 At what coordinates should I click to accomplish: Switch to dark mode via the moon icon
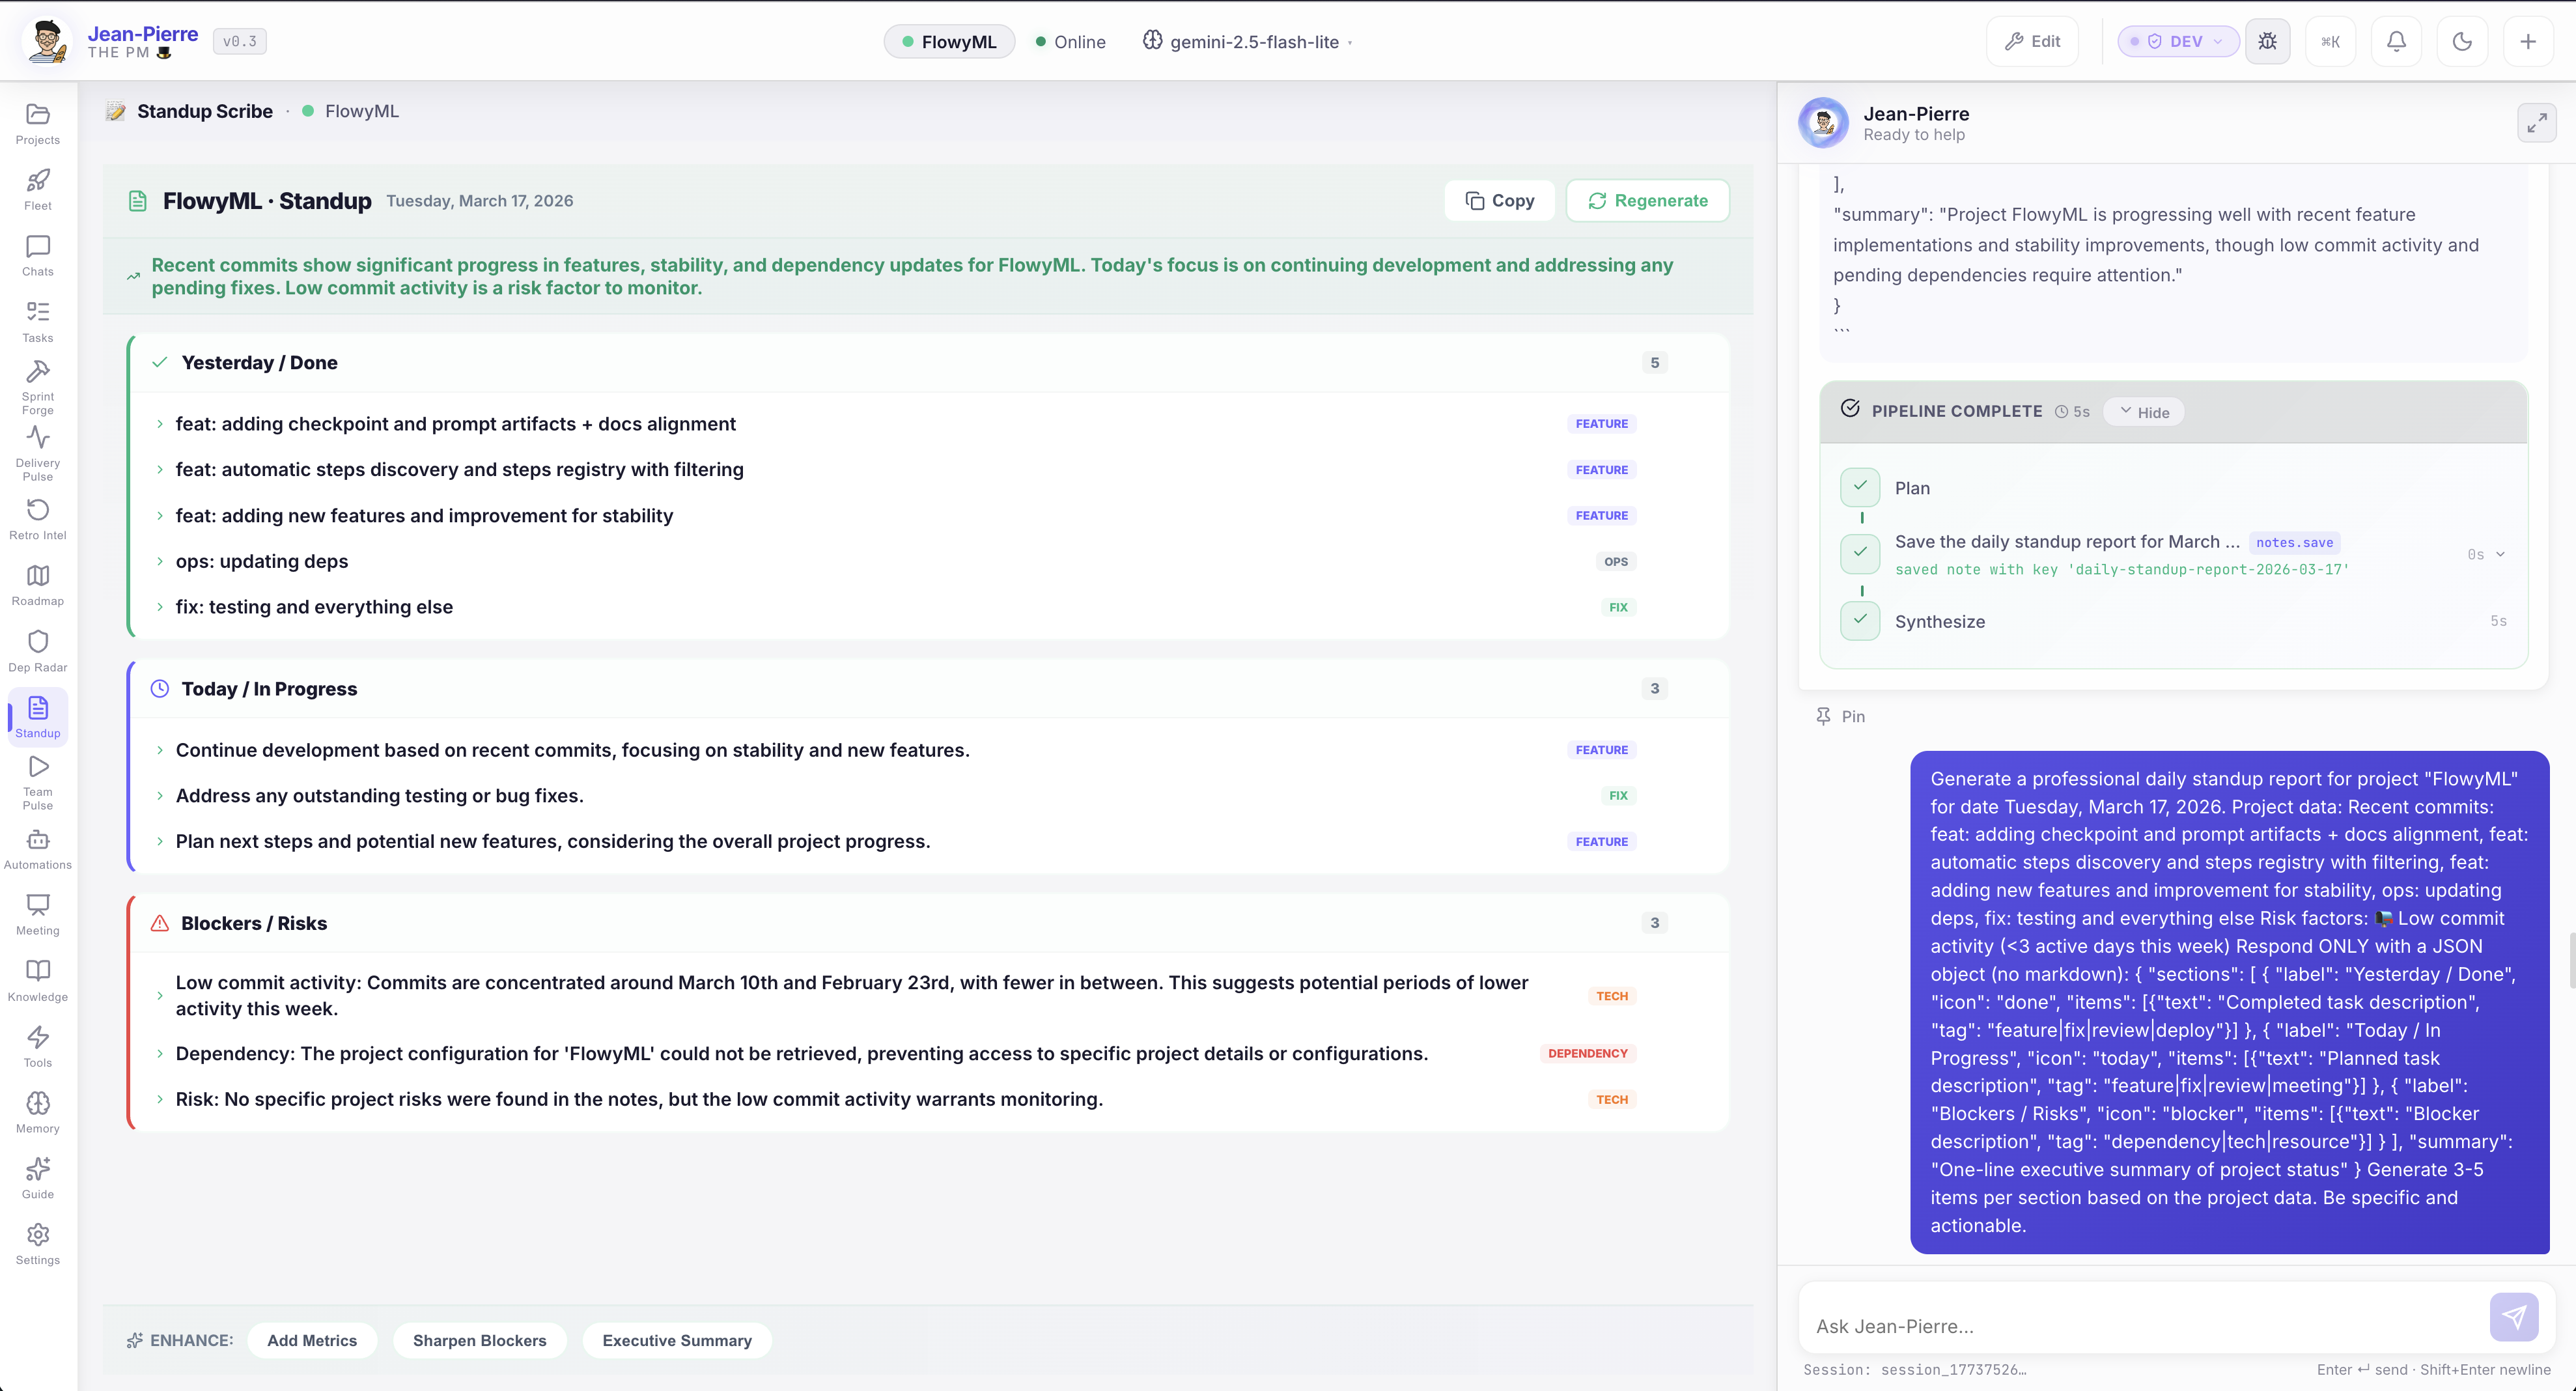point(2462,41)
